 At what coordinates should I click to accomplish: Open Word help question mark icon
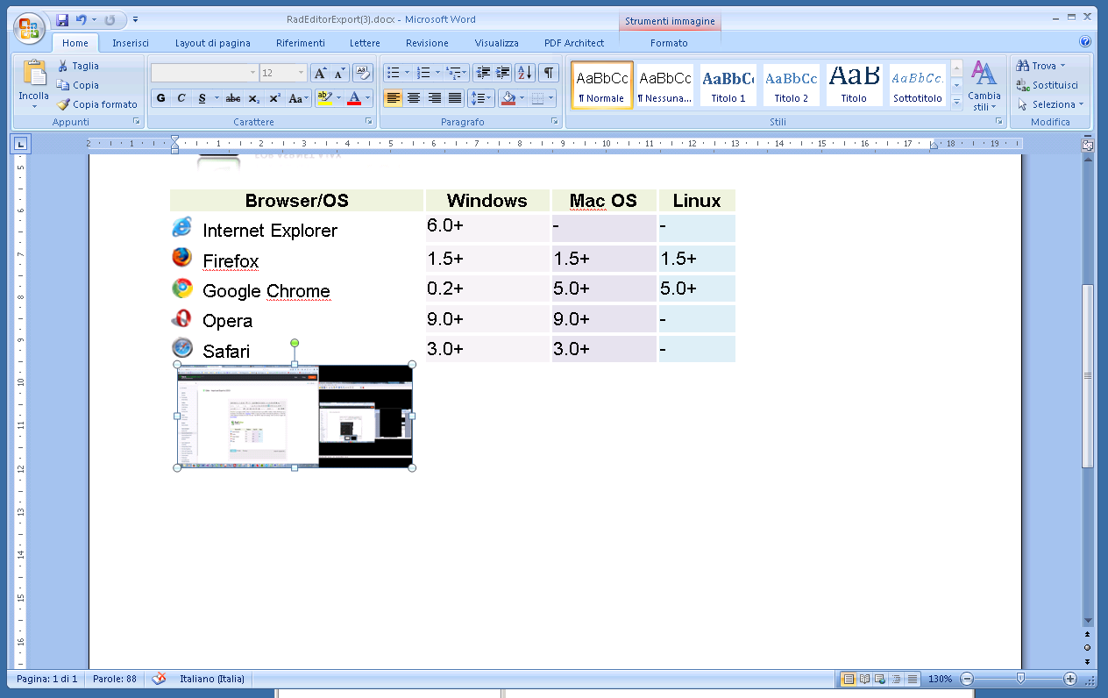pos(1085,42)
